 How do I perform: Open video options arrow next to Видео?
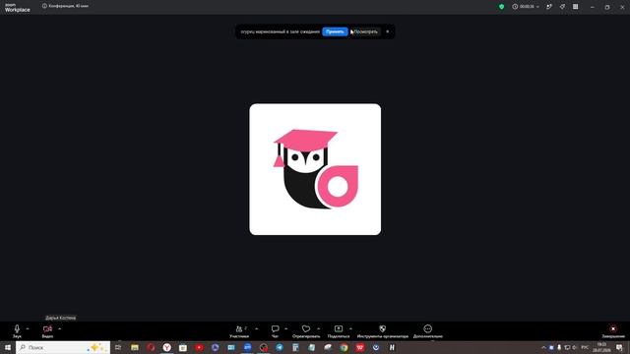click(59, 328)
